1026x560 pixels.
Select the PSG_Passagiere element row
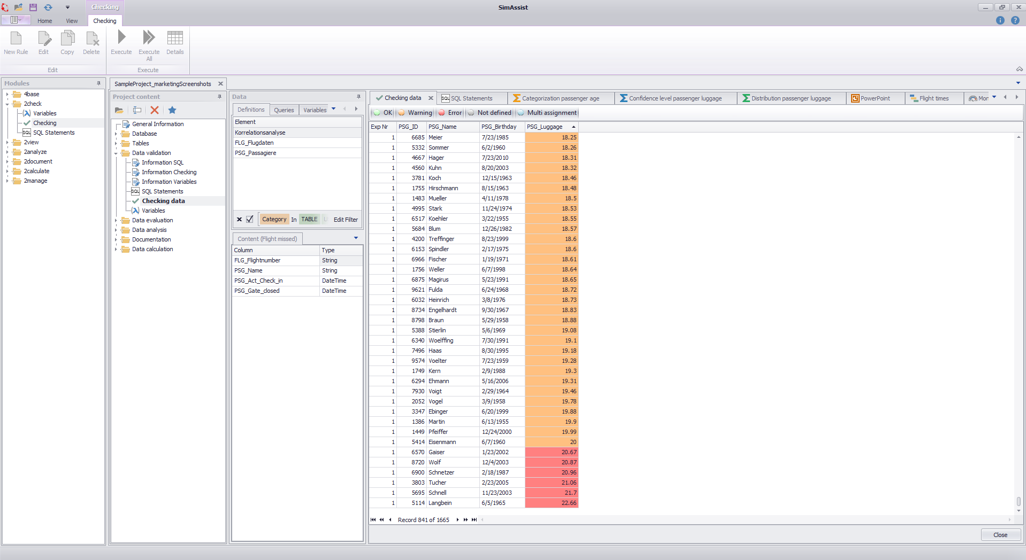pos(297,153)
